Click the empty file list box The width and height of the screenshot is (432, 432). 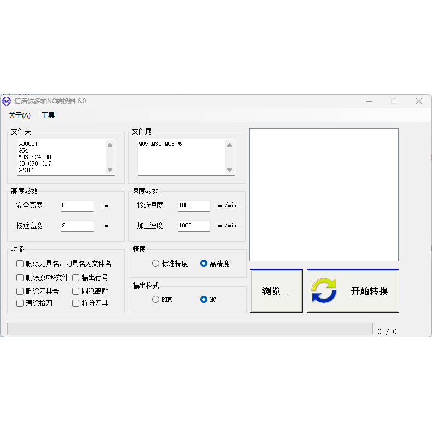324,195
